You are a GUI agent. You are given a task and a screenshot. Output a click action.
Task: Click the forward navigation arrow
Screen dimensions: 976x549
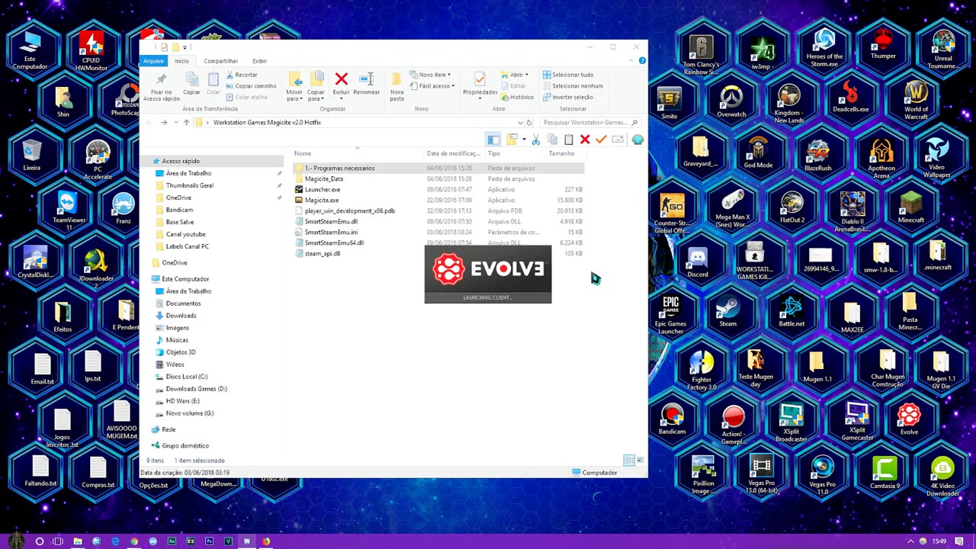163,123
